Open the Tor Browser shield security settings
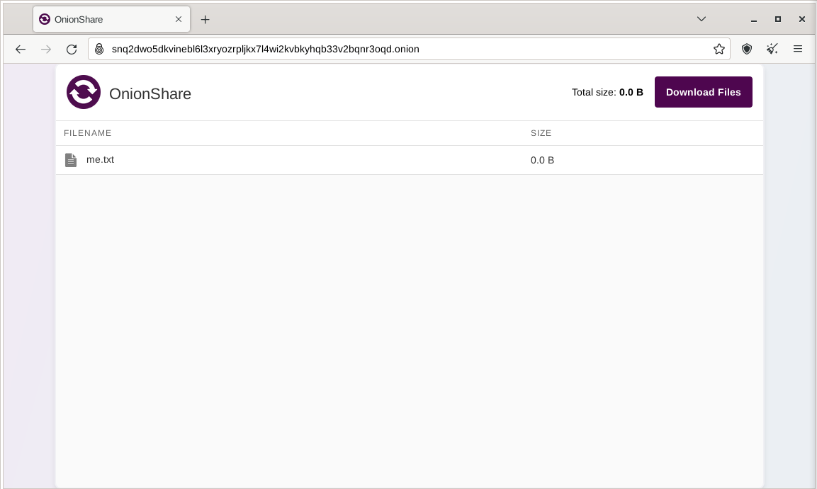The height and width of the screenshot is (489, 817). 746,49
